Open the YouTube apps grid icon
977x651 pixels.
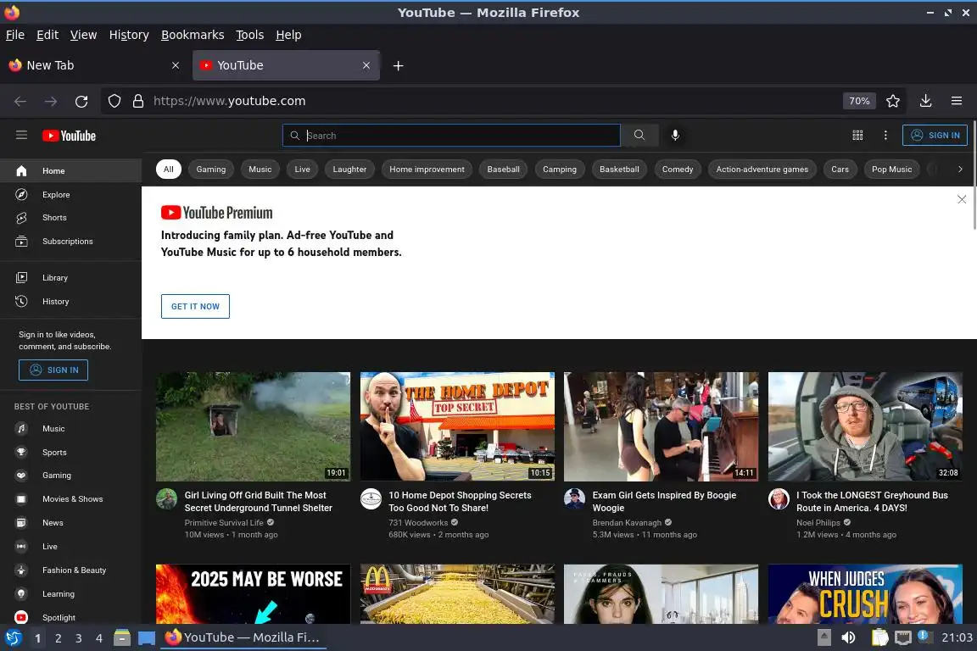click(x=857, y=135)
